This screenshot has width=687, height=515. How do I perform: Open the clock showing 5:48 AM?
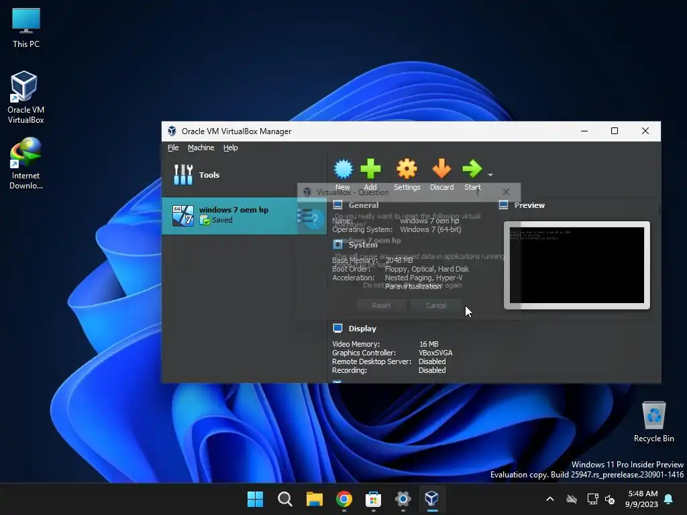[642, 499]
